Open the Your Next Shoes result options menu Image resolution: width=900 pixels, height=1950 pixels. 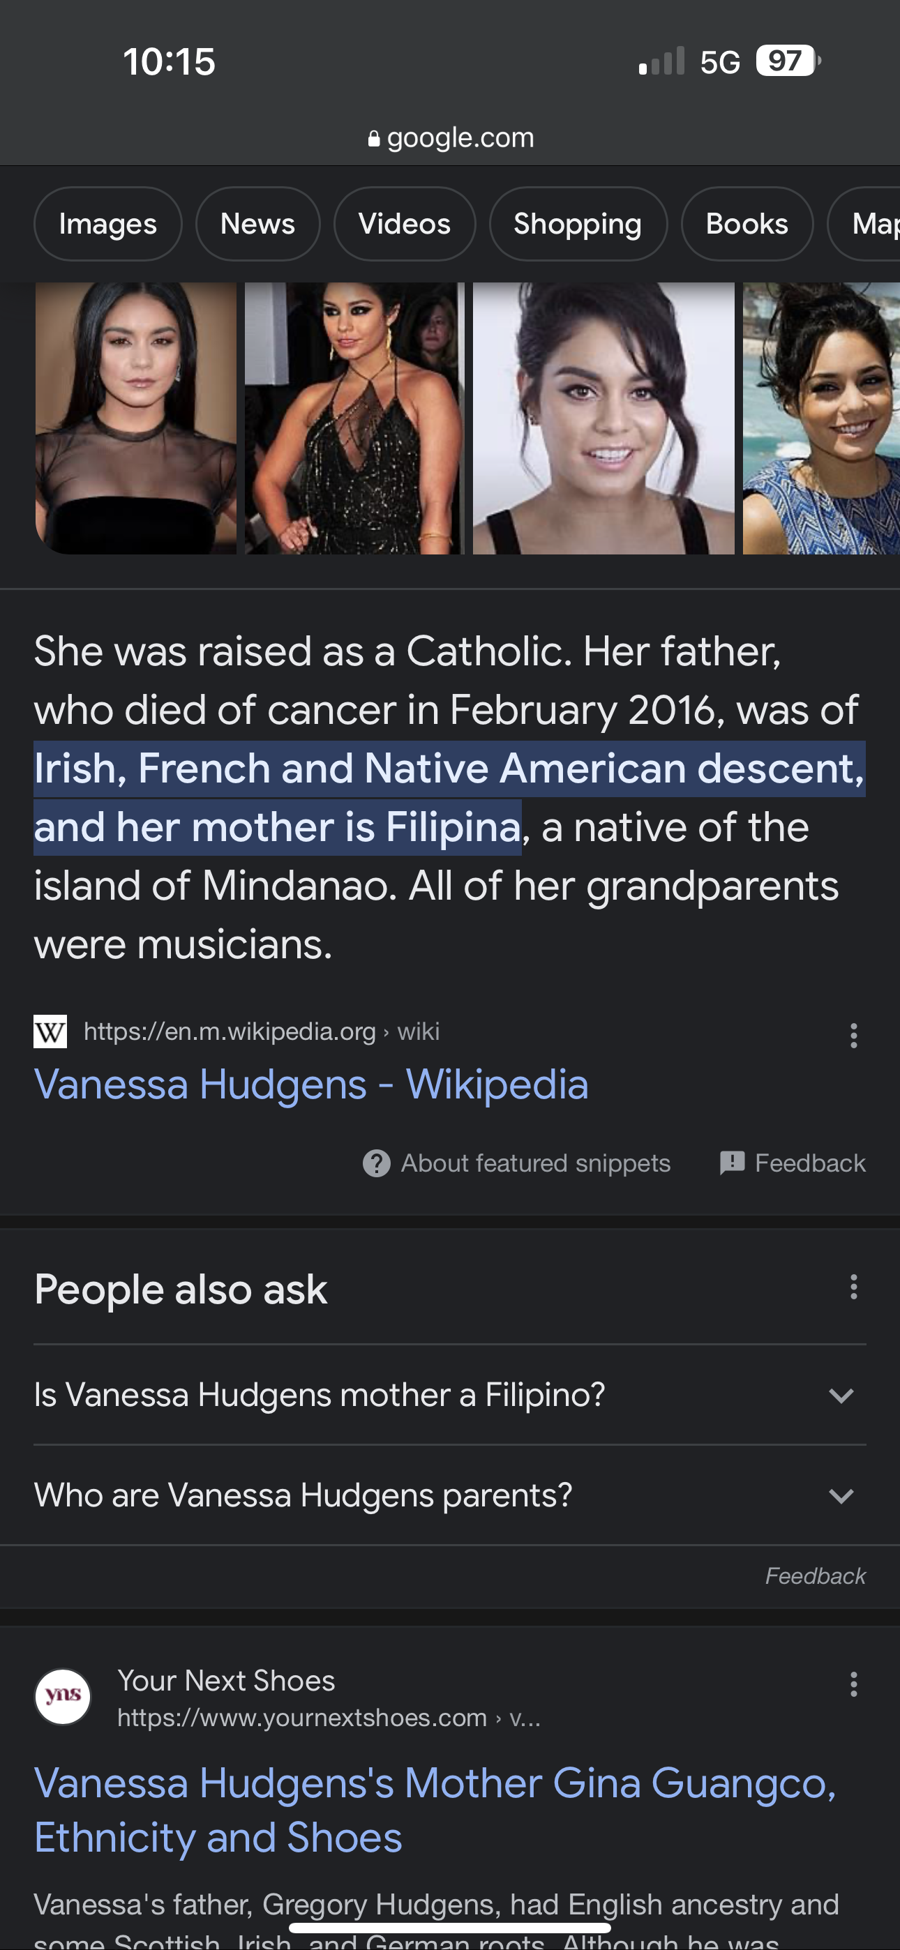[x=853, y=1684]
